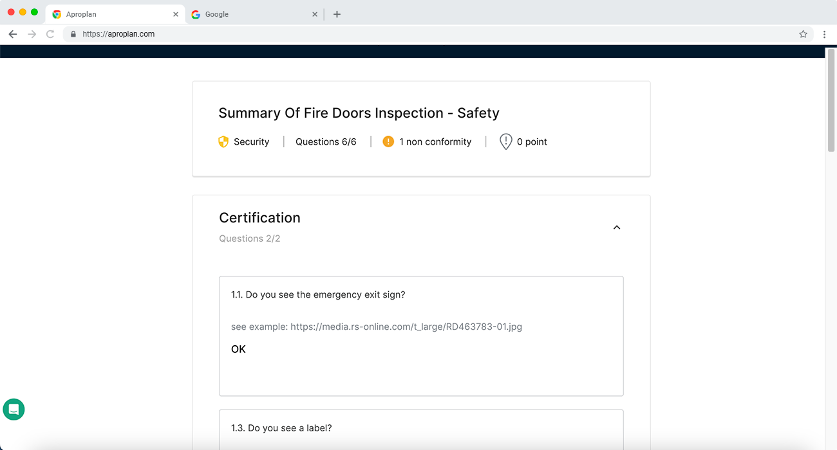Reload the page using the refresh icon

(50, 34)
